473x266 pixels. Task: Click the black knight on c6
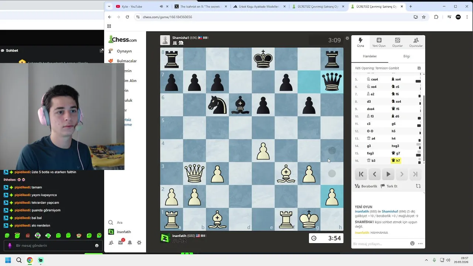217,105
